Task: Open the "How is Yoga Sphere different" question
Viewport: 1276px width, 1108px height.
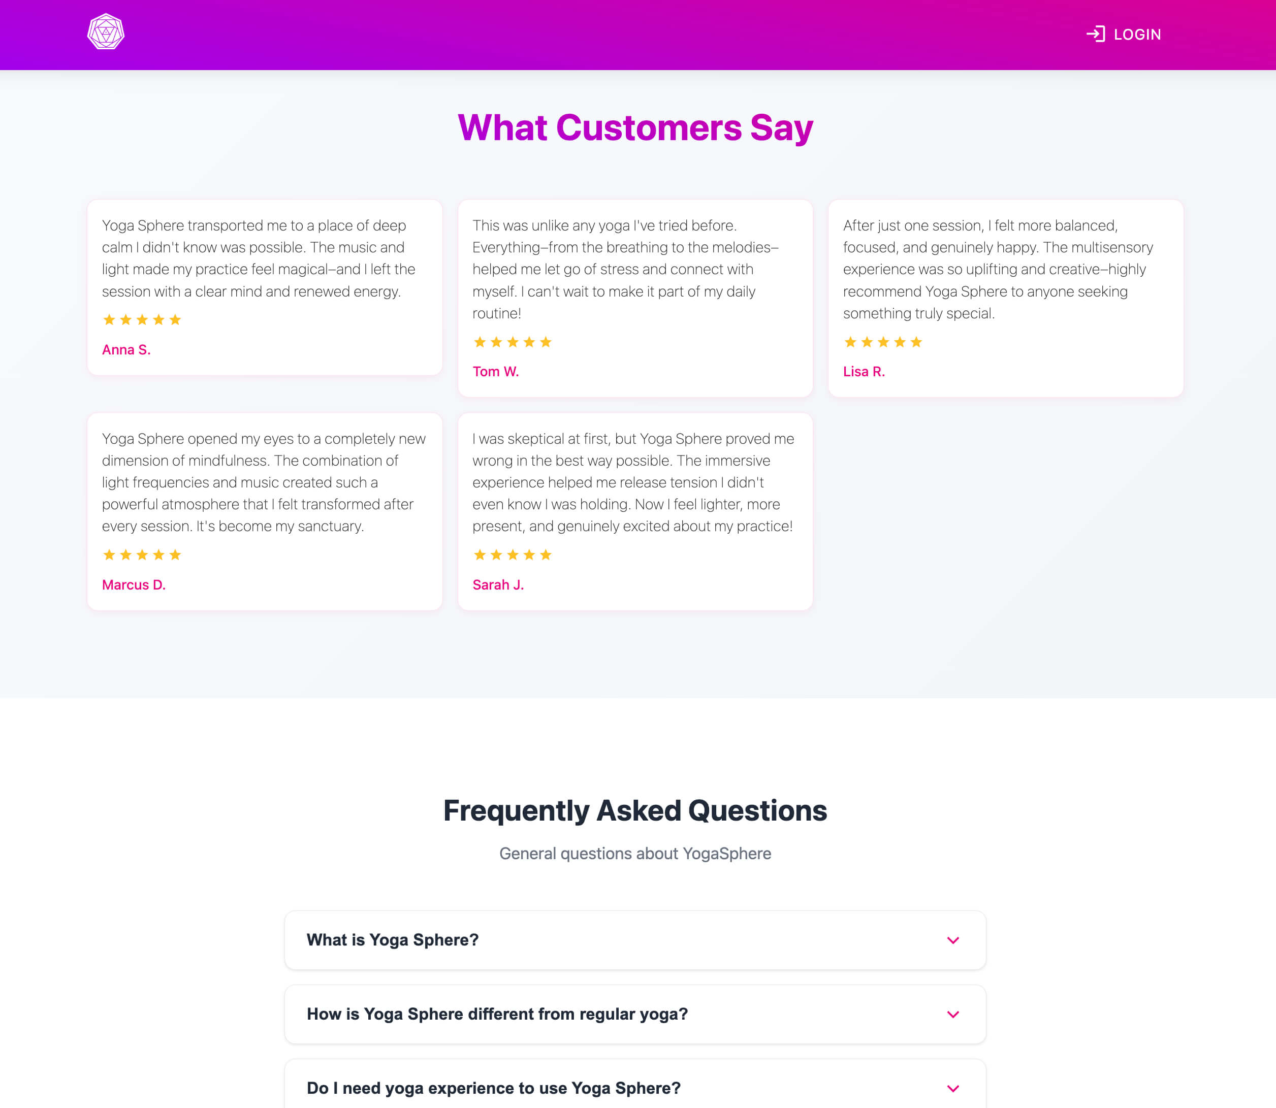Action: (497, 1014)
